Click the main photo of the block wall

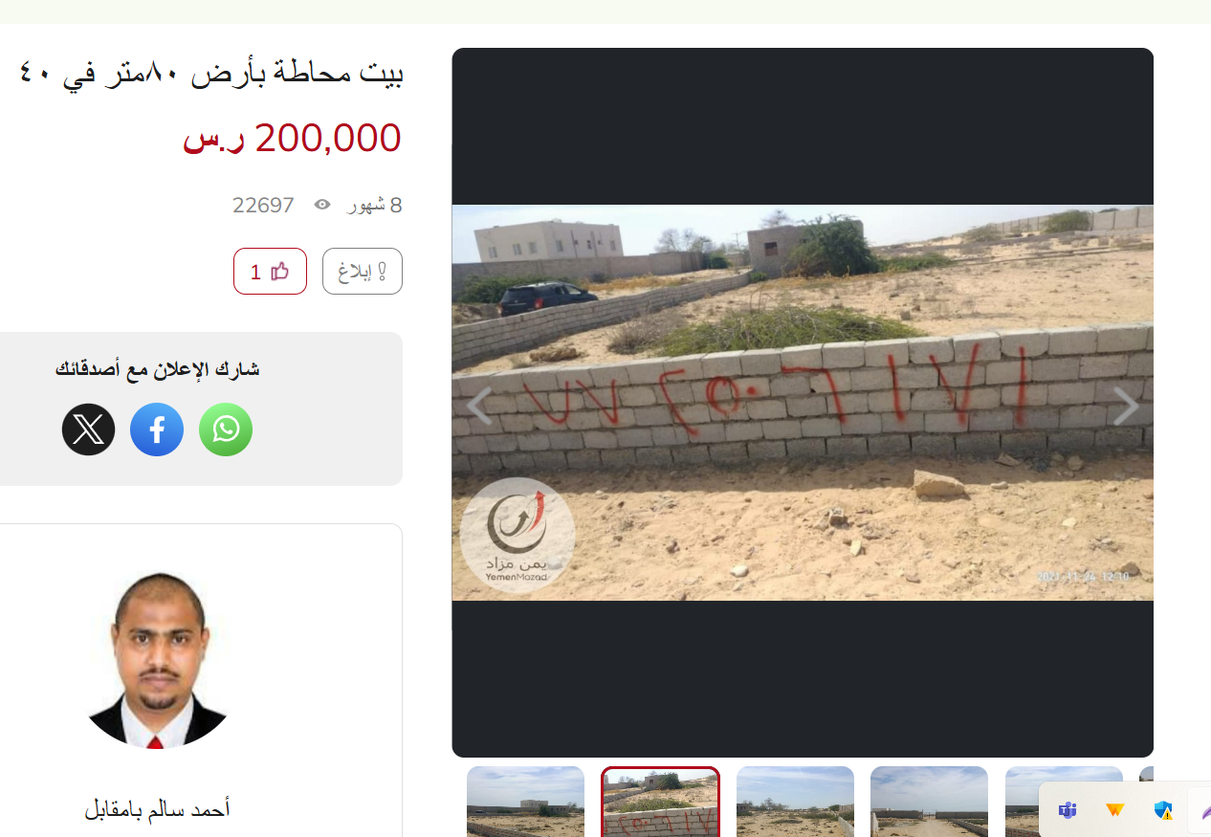(803, 403)
